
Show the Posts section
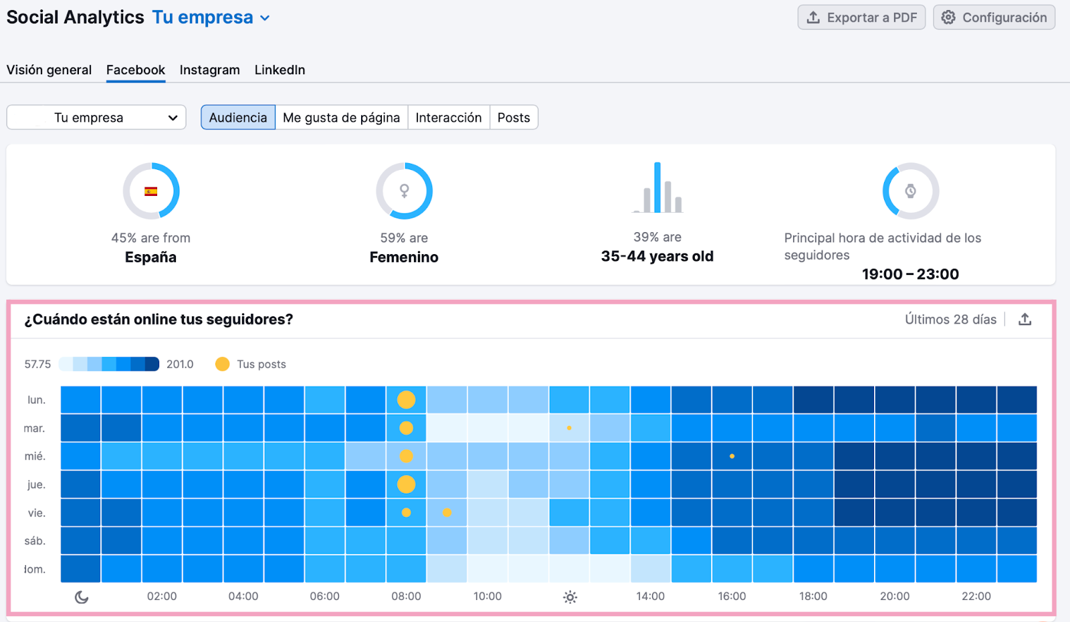click(x=514, y=118)
